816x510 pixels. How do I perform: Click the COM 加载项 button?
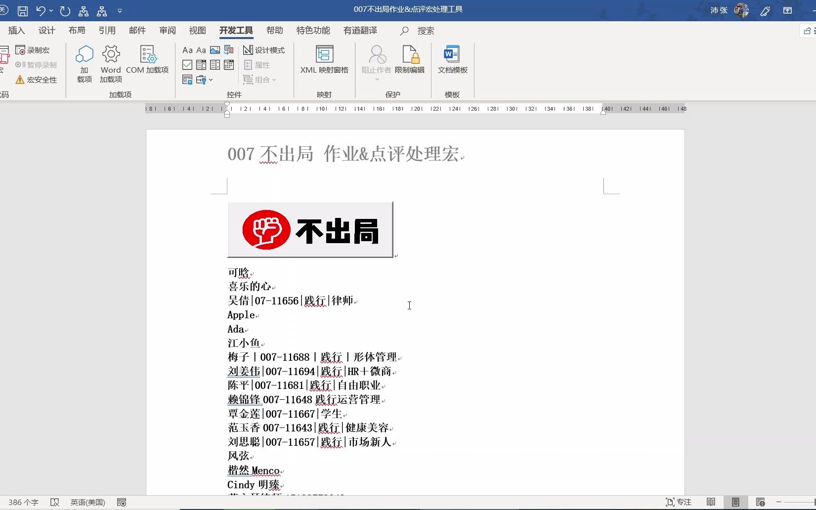[x=147, y=62]
